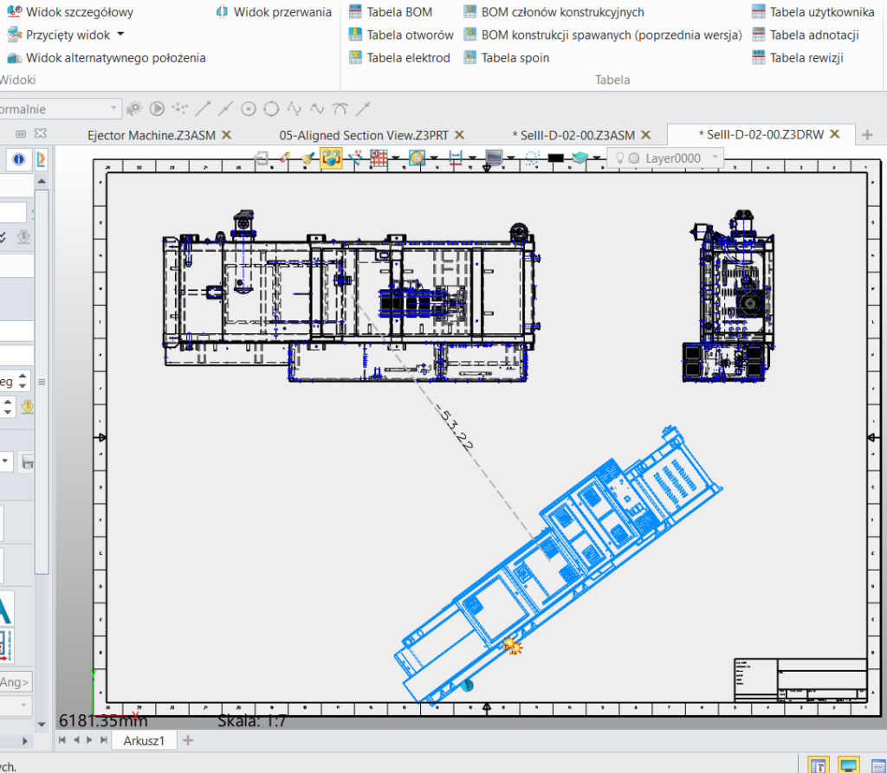The image size is (887, 773).
Task: Switch to Ejector Machine.Z3ASM tab
Action: (x=151, y=135)
